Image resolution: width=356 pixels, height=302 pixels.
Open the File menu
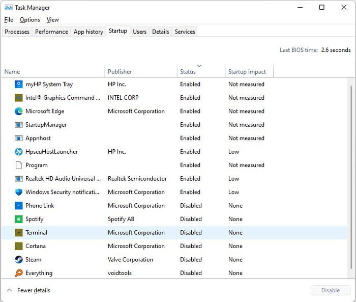[9, 20]
